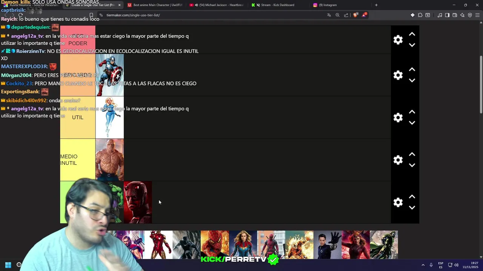
Task: Pick the Human Torch image from the tray
Action: 299,245
